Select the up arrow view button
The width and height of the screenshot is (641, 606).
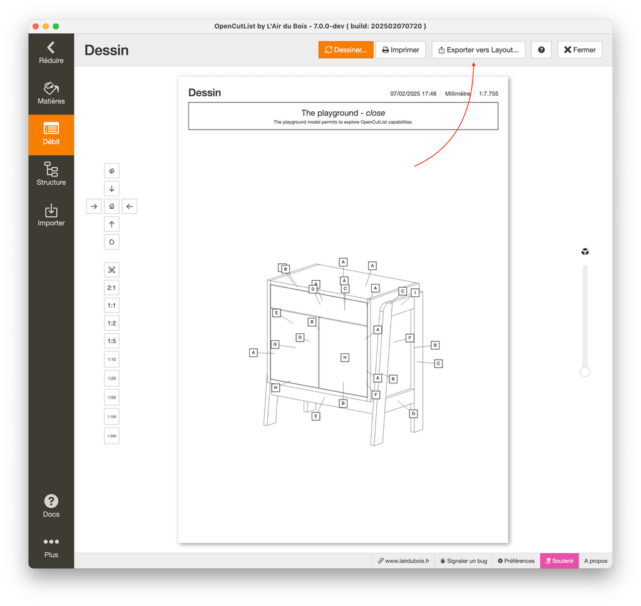coord(111,224)
